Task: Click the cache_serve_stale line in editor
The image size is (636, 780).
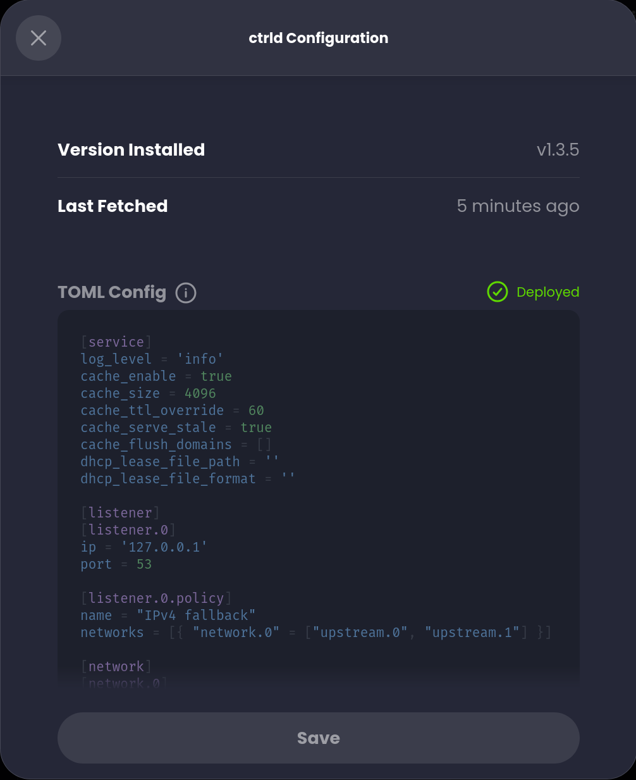Action: pos(176,428)
